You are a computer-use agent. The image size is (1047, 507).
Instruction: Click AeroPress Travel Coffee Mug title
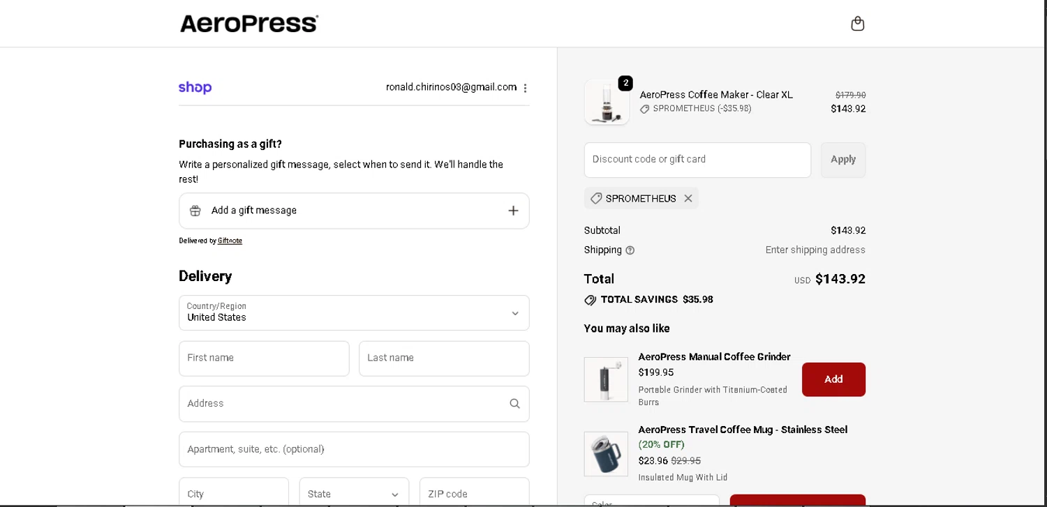point(743,430)
